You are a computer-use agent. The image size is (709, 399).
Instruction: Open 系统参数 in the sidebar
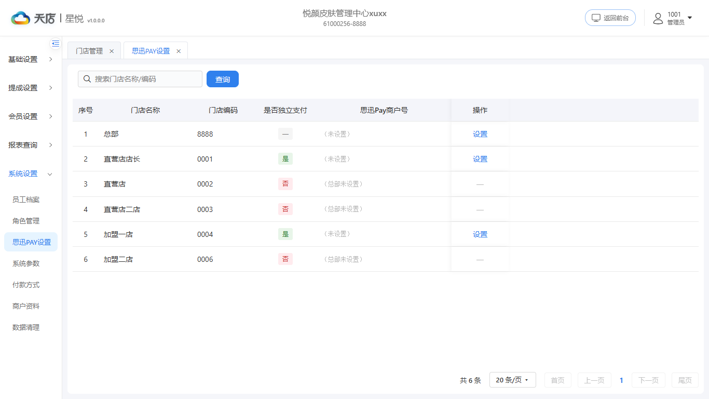(31, 263)
